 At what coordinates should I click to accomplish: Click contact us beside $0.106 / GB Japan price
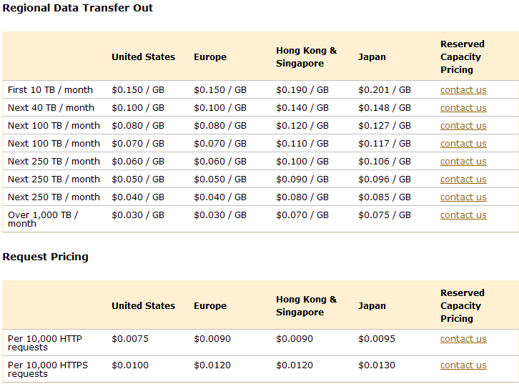[x=463, y=161]
